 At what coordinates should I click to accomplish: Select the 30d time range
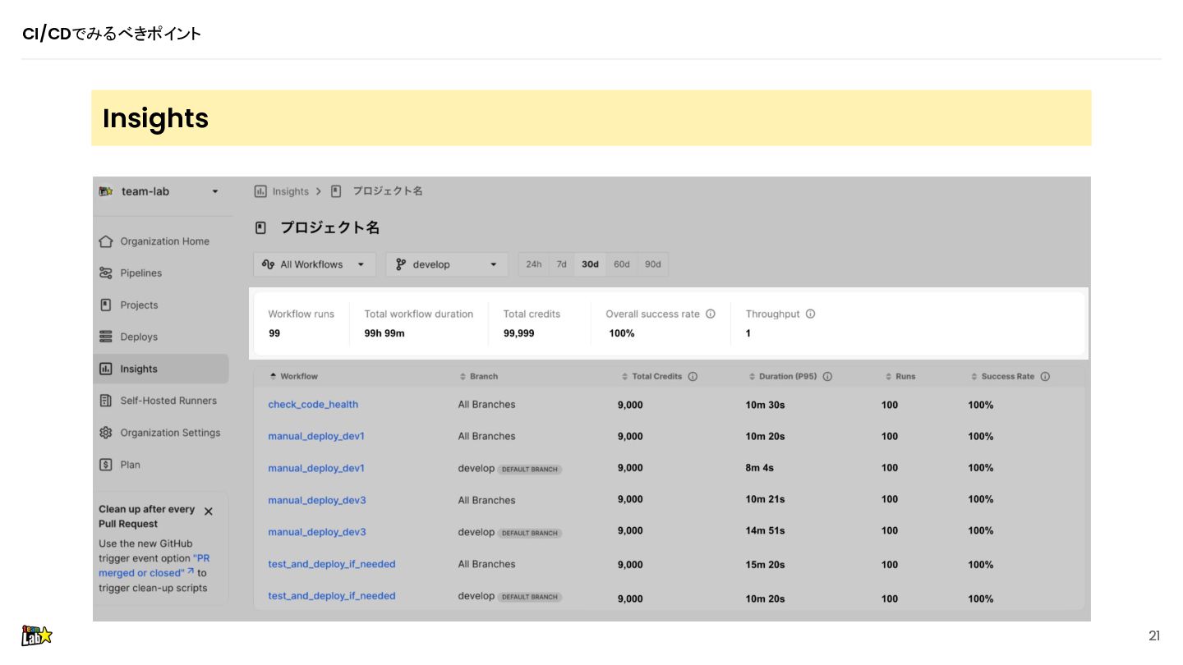click(590, 264)
